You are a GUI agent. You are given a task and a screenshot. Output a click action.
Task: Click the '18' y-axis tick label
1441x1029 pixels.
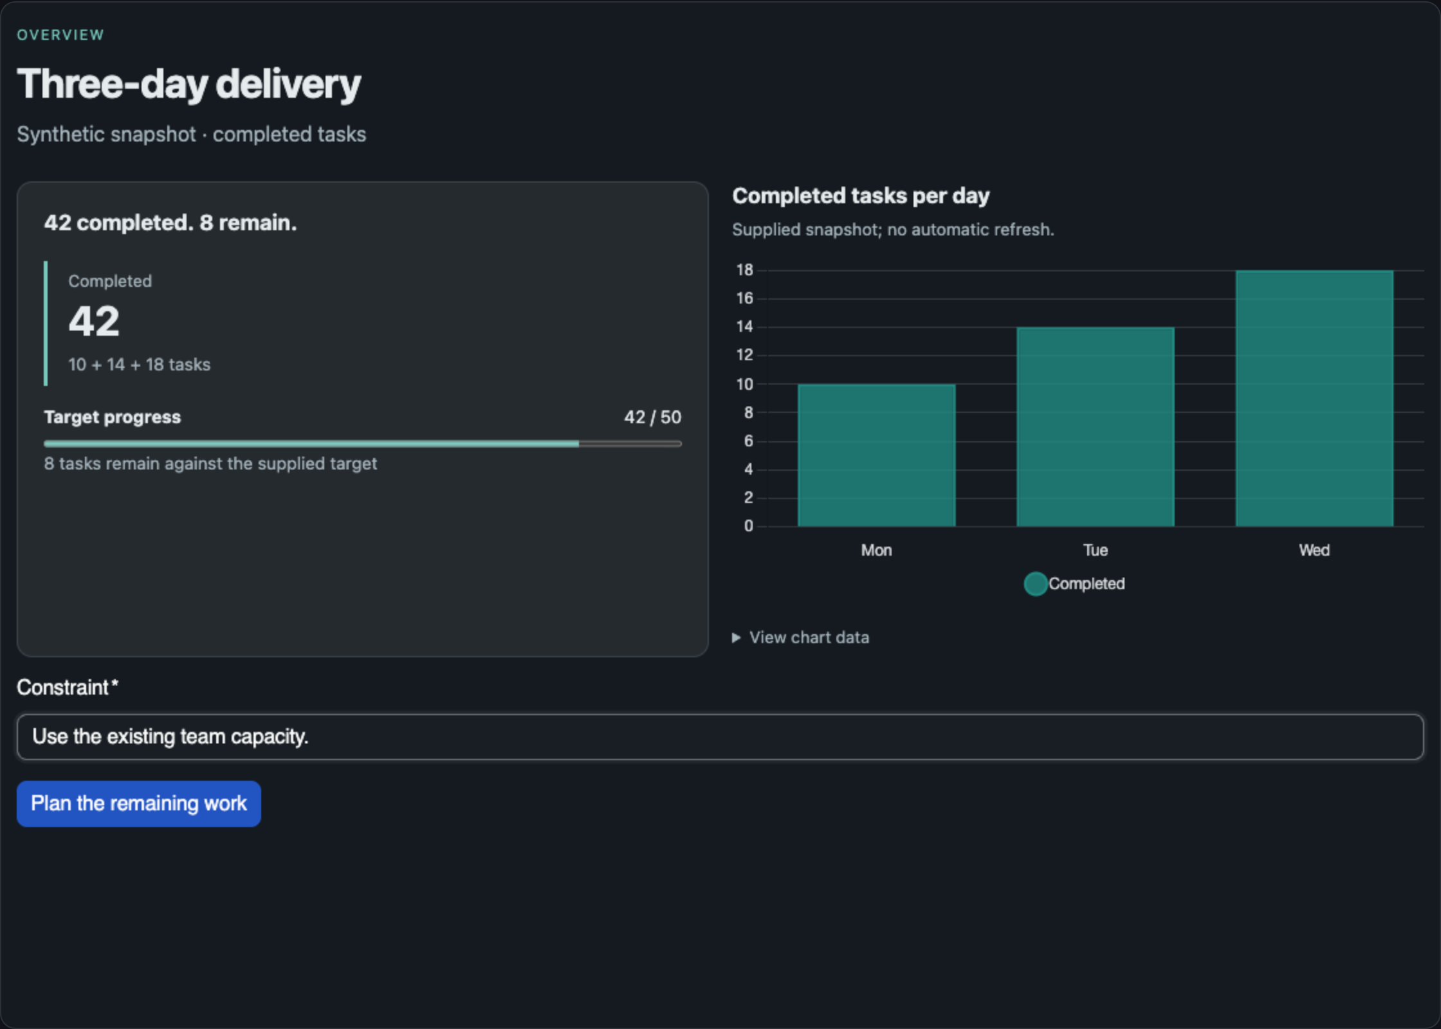[x=744, y=270]
